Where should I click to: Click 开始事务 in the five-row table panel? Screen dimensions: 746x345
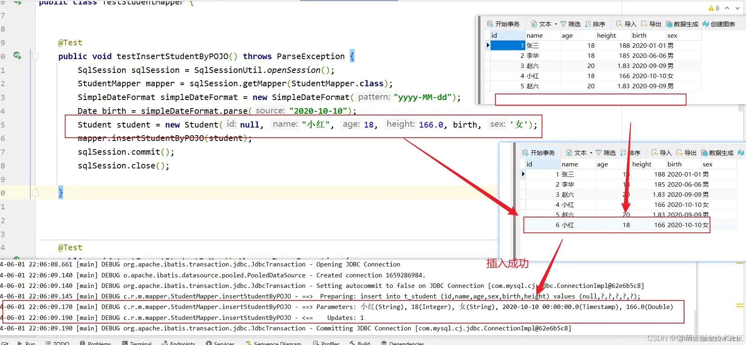(503, 24)
